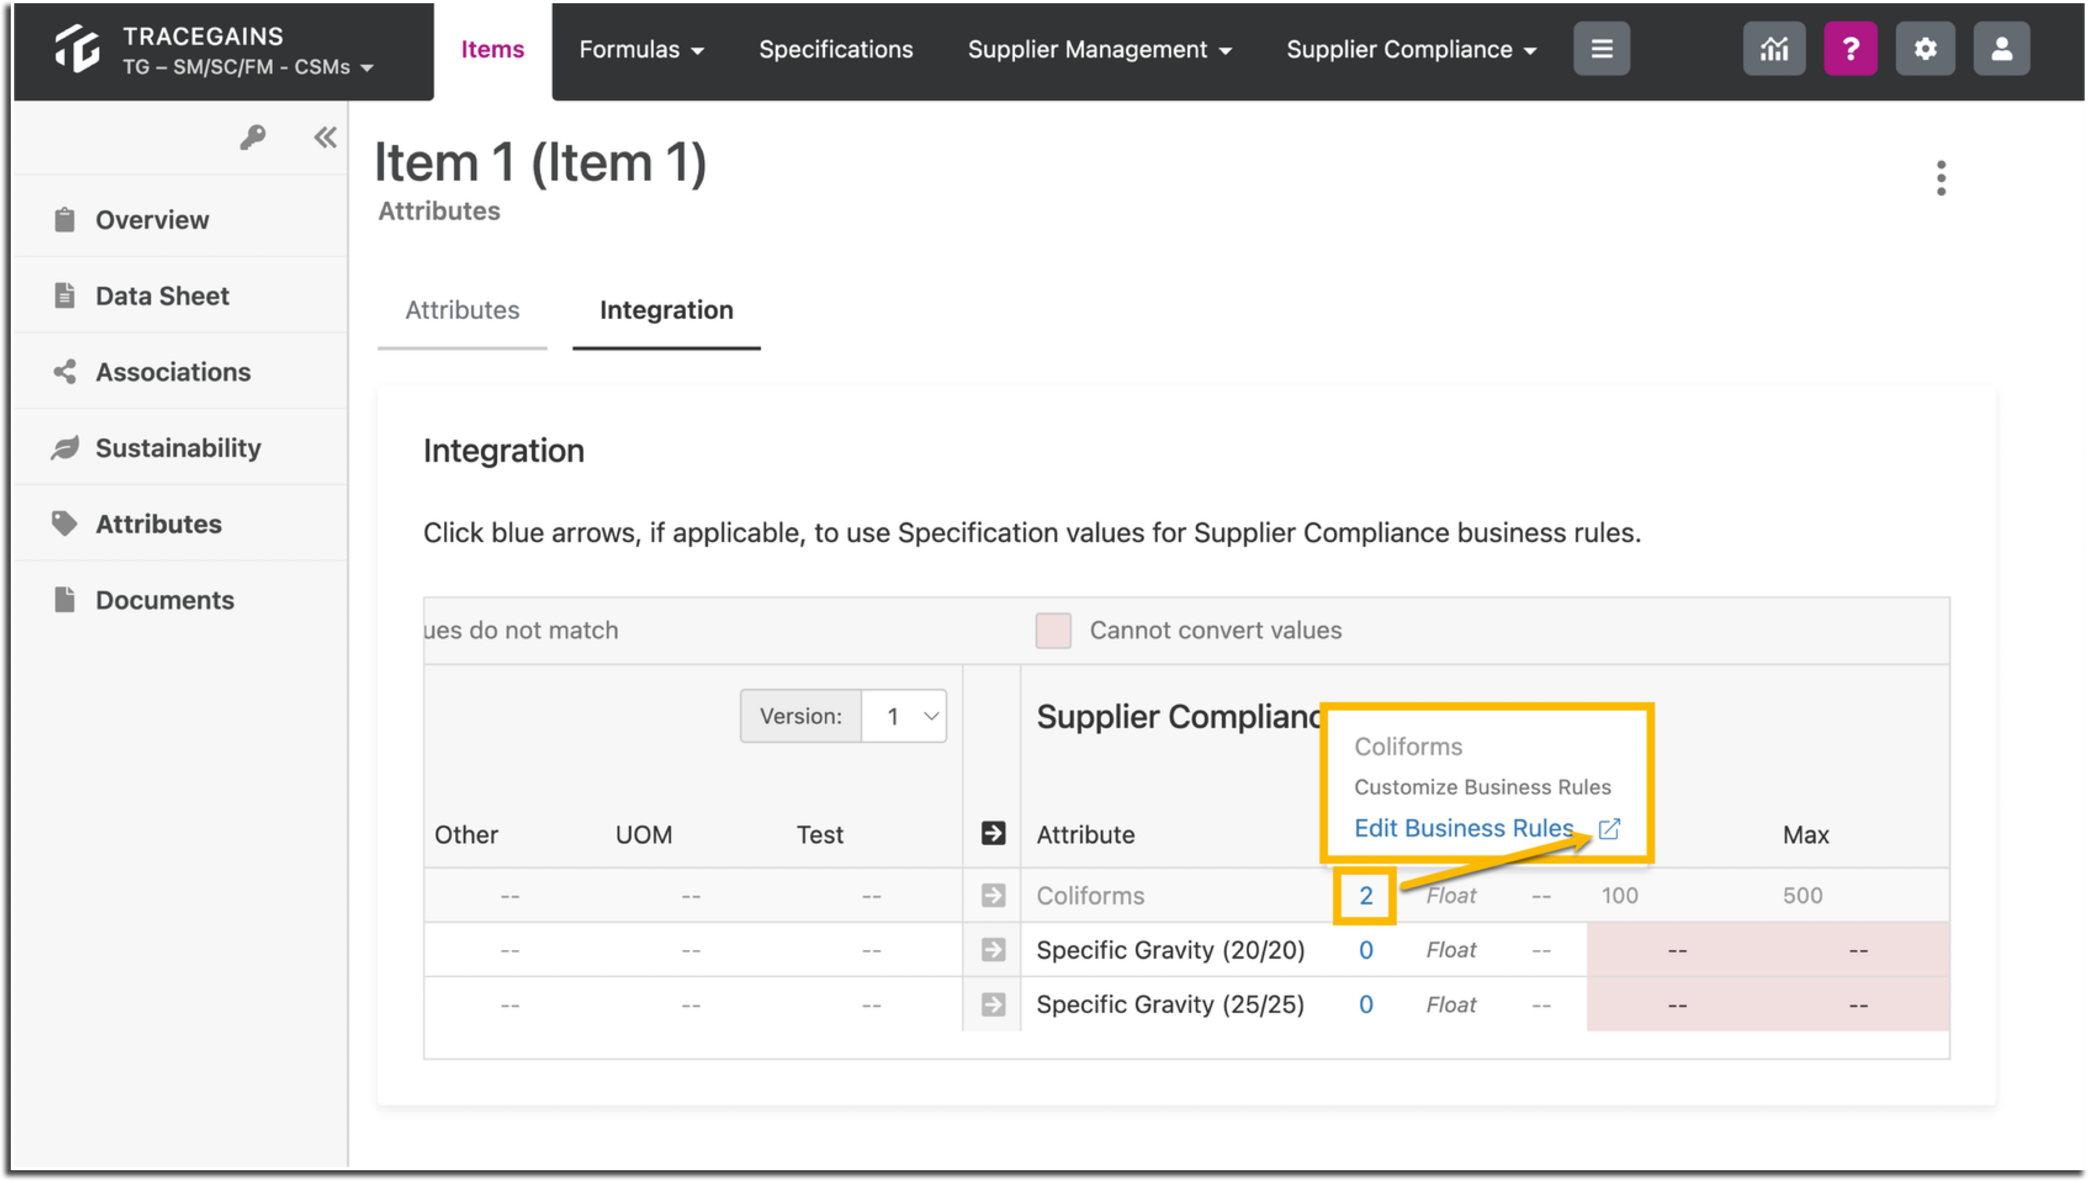Viewport: 2088px width, 1181px height.
Task: Click arrow for Specific Gravity (20/20)
Action: pyautogui.click(x=993, y=949)
